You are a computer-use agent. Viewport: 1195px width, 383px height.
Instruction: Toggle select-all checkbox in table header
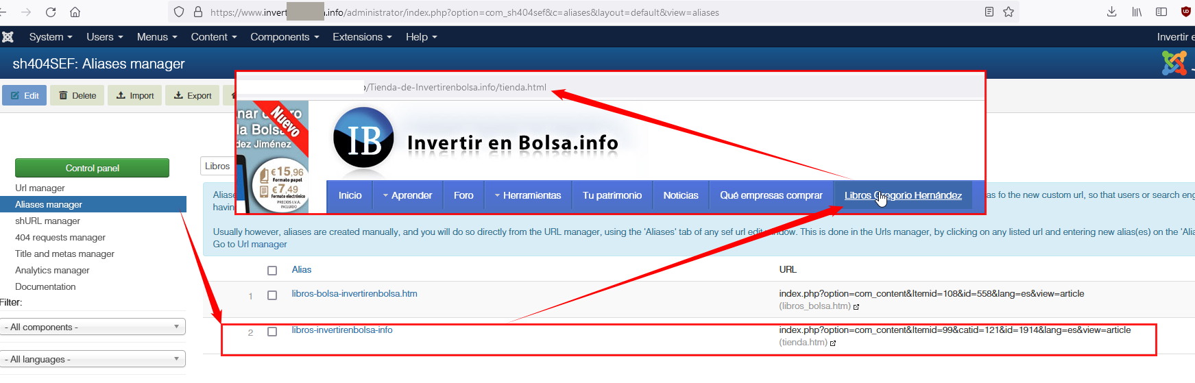click(272, 271)
